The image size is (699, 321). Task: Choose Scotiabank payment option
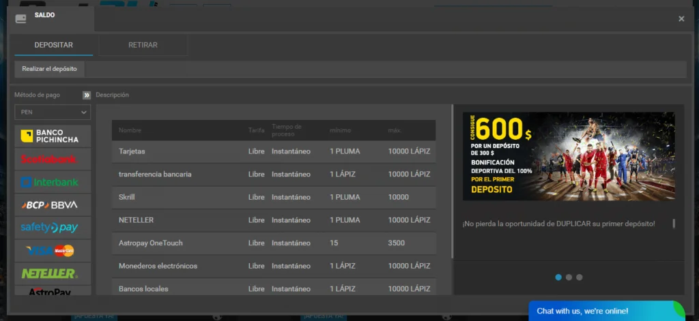[x=53, y=159]
